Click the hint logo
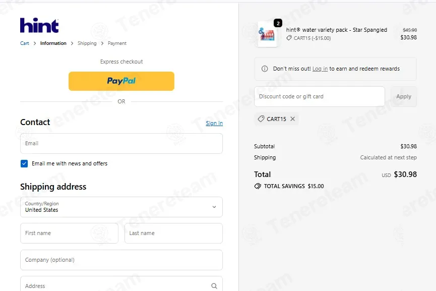 point(39,26)
